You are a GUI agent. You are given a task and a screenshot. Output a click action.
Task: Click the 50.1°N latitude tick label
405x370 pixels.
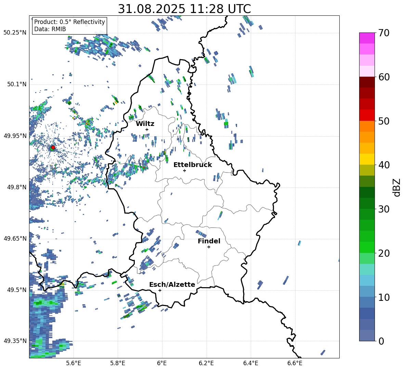tap(17, 85)
